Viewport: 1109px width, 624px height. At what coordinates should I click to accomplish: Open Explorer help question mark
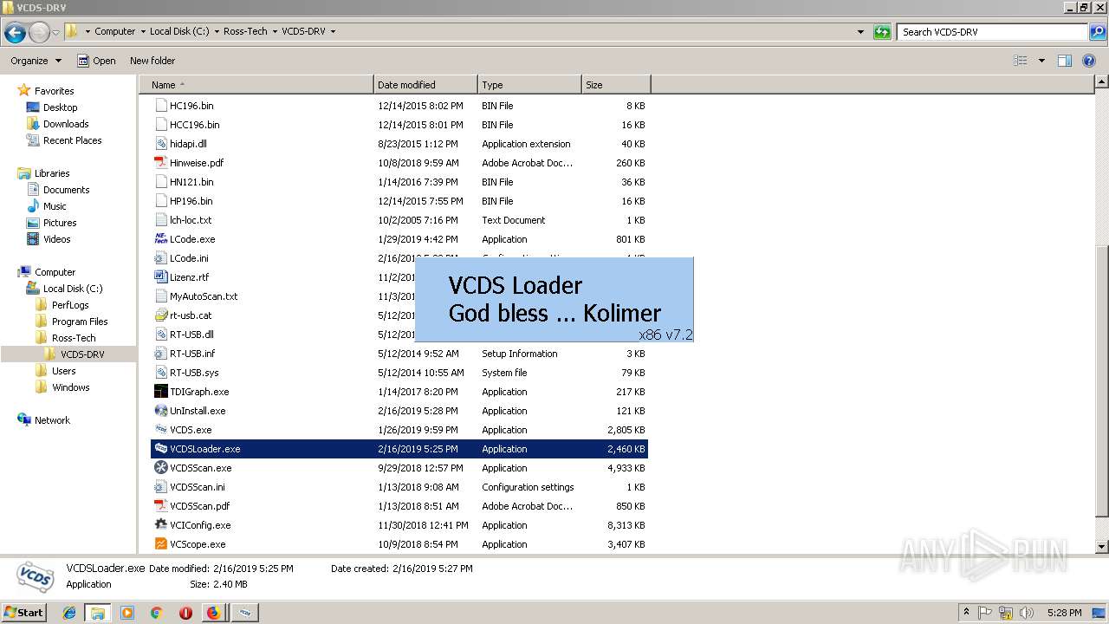[1089, 61]
